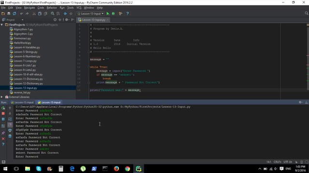Open Search Everywhere magnifier at top right
This screenshot has width=309, height=173.
[x=306, y=13]
